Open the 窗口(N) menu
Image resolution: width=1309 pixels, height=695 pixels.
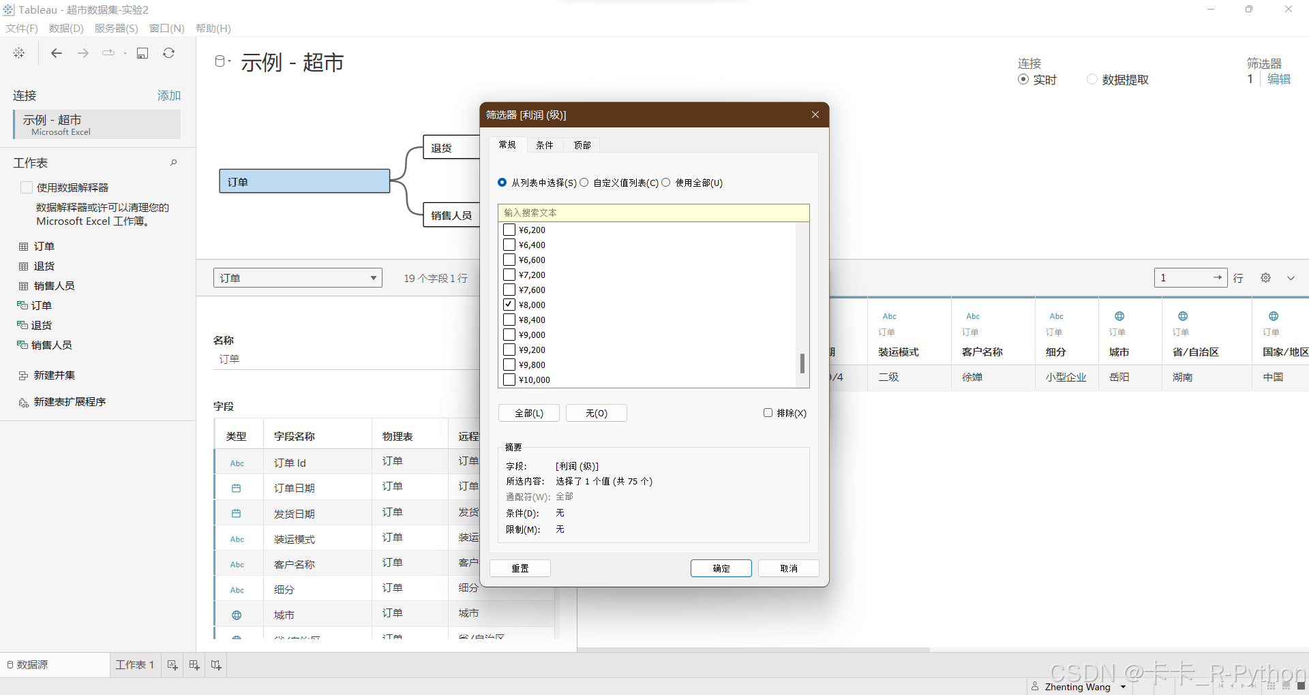(167, 28)
